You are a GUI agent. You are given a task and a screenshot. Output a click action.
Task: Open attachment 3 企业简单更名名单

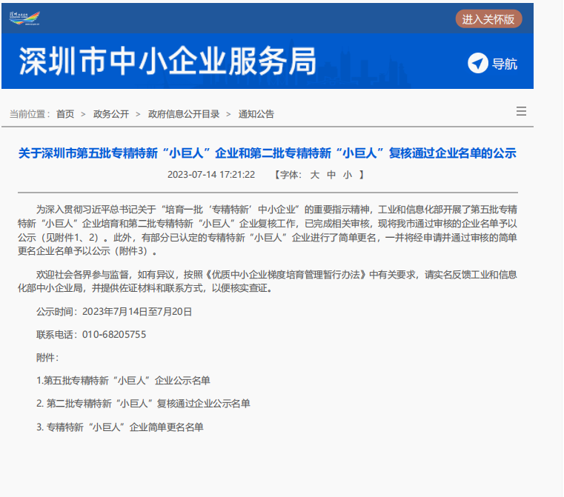click(x=120, y=427)
